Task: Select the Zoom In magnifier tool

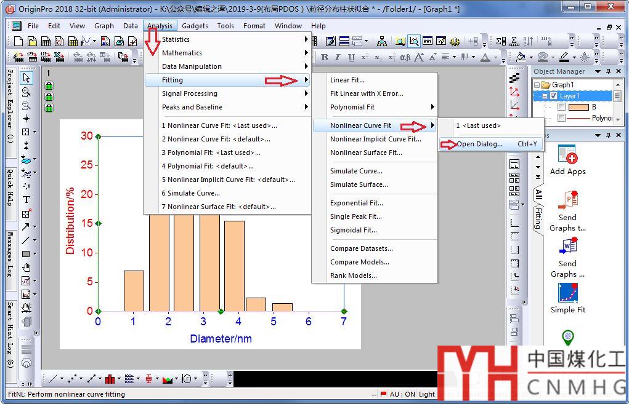Action: [26, 92]
